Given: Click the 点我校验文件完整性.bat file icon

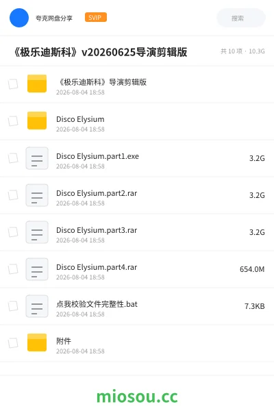Looking at the screenshot, I should click(x=37, y=306).
